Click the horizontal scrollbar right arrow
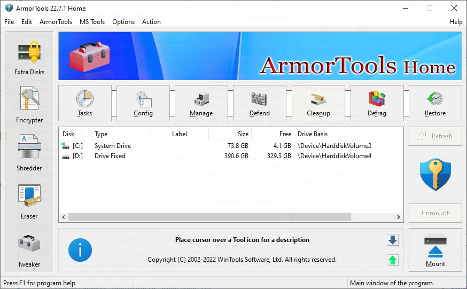This screenshot has width=467, height=289. [x=399, y=217]
